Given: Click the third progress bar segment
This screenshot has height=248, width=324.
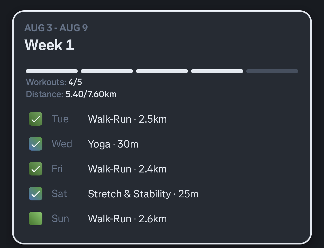Looking at the screenshot, I should point(162,71).
